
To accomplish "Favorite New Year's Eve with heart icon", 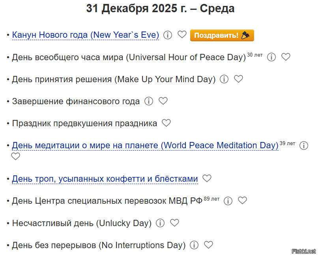I will point(182,34).
